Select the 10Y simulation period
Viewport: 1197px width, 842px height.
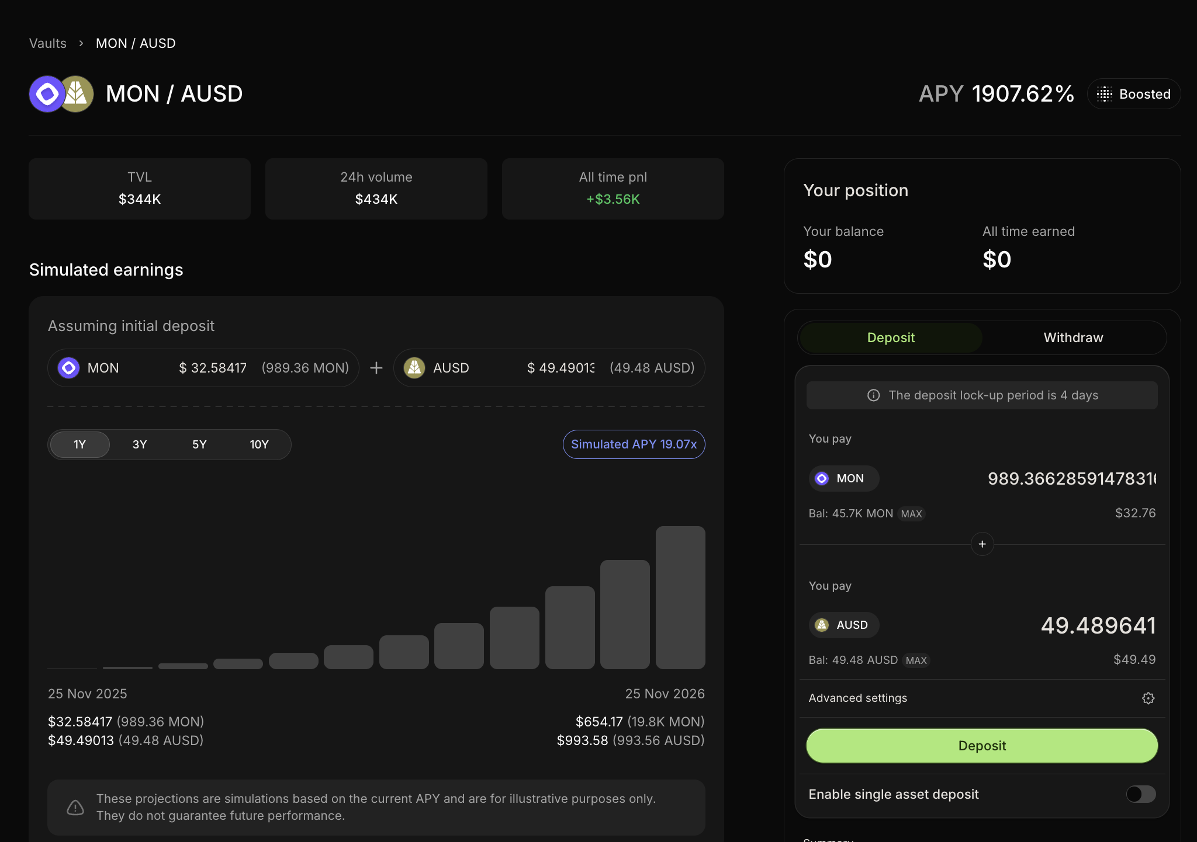point(259,444)
